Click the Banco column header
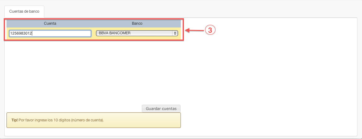 [x=137, y=23]
